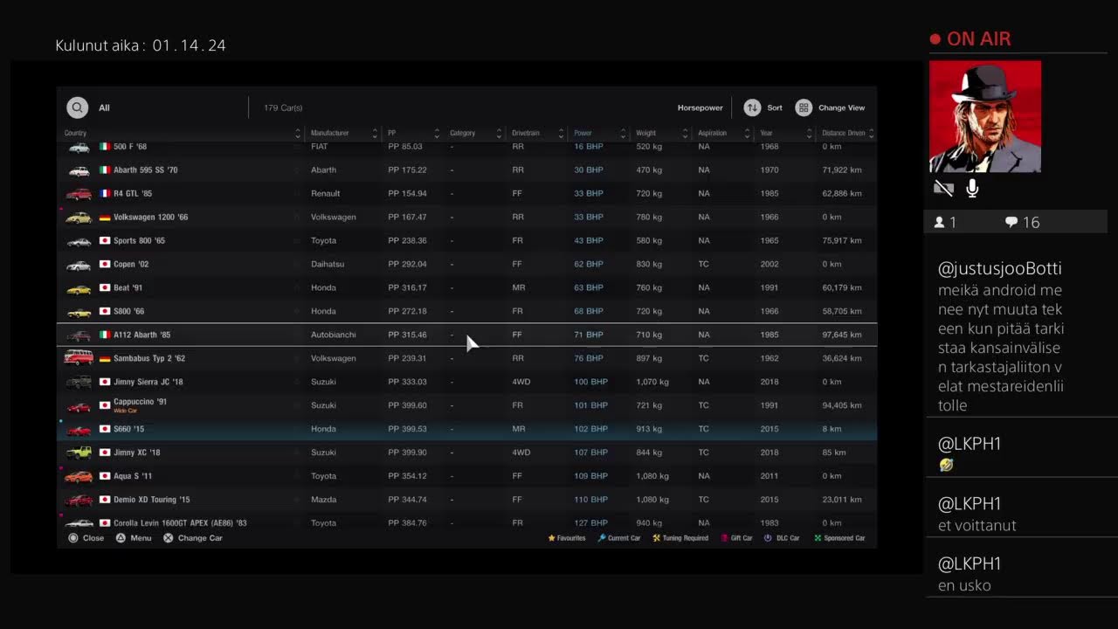
Task: Select the Close circle button icon
Action: (73, 538)
